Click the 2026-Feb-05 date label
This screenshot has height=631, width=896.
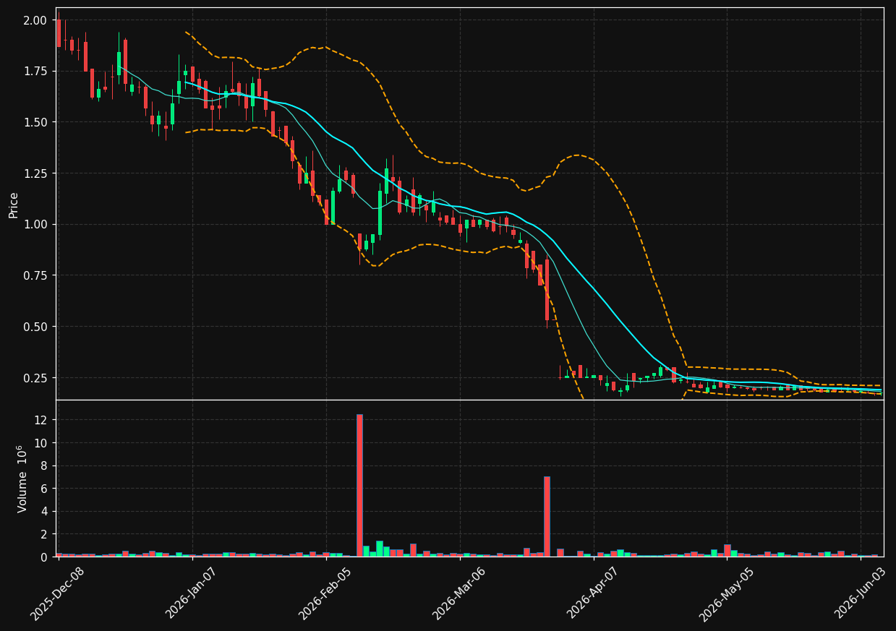click(325, 593)
